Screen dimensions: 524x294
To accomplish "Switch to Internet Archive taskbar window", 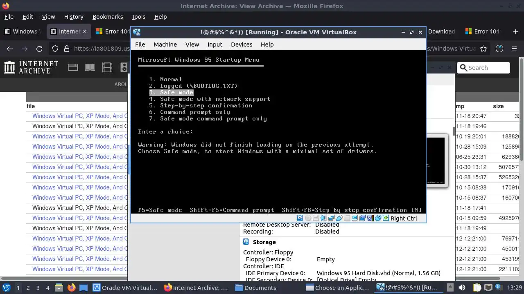I will point(195,287).
